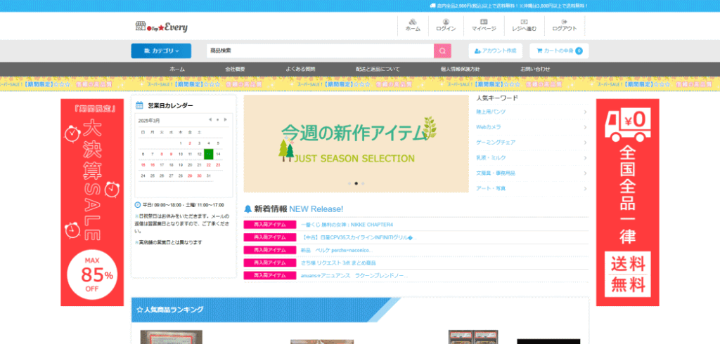Click the アカウント作成 button
Image resolution: width=720 pixels, height=344 pixels.
(496, 51)
